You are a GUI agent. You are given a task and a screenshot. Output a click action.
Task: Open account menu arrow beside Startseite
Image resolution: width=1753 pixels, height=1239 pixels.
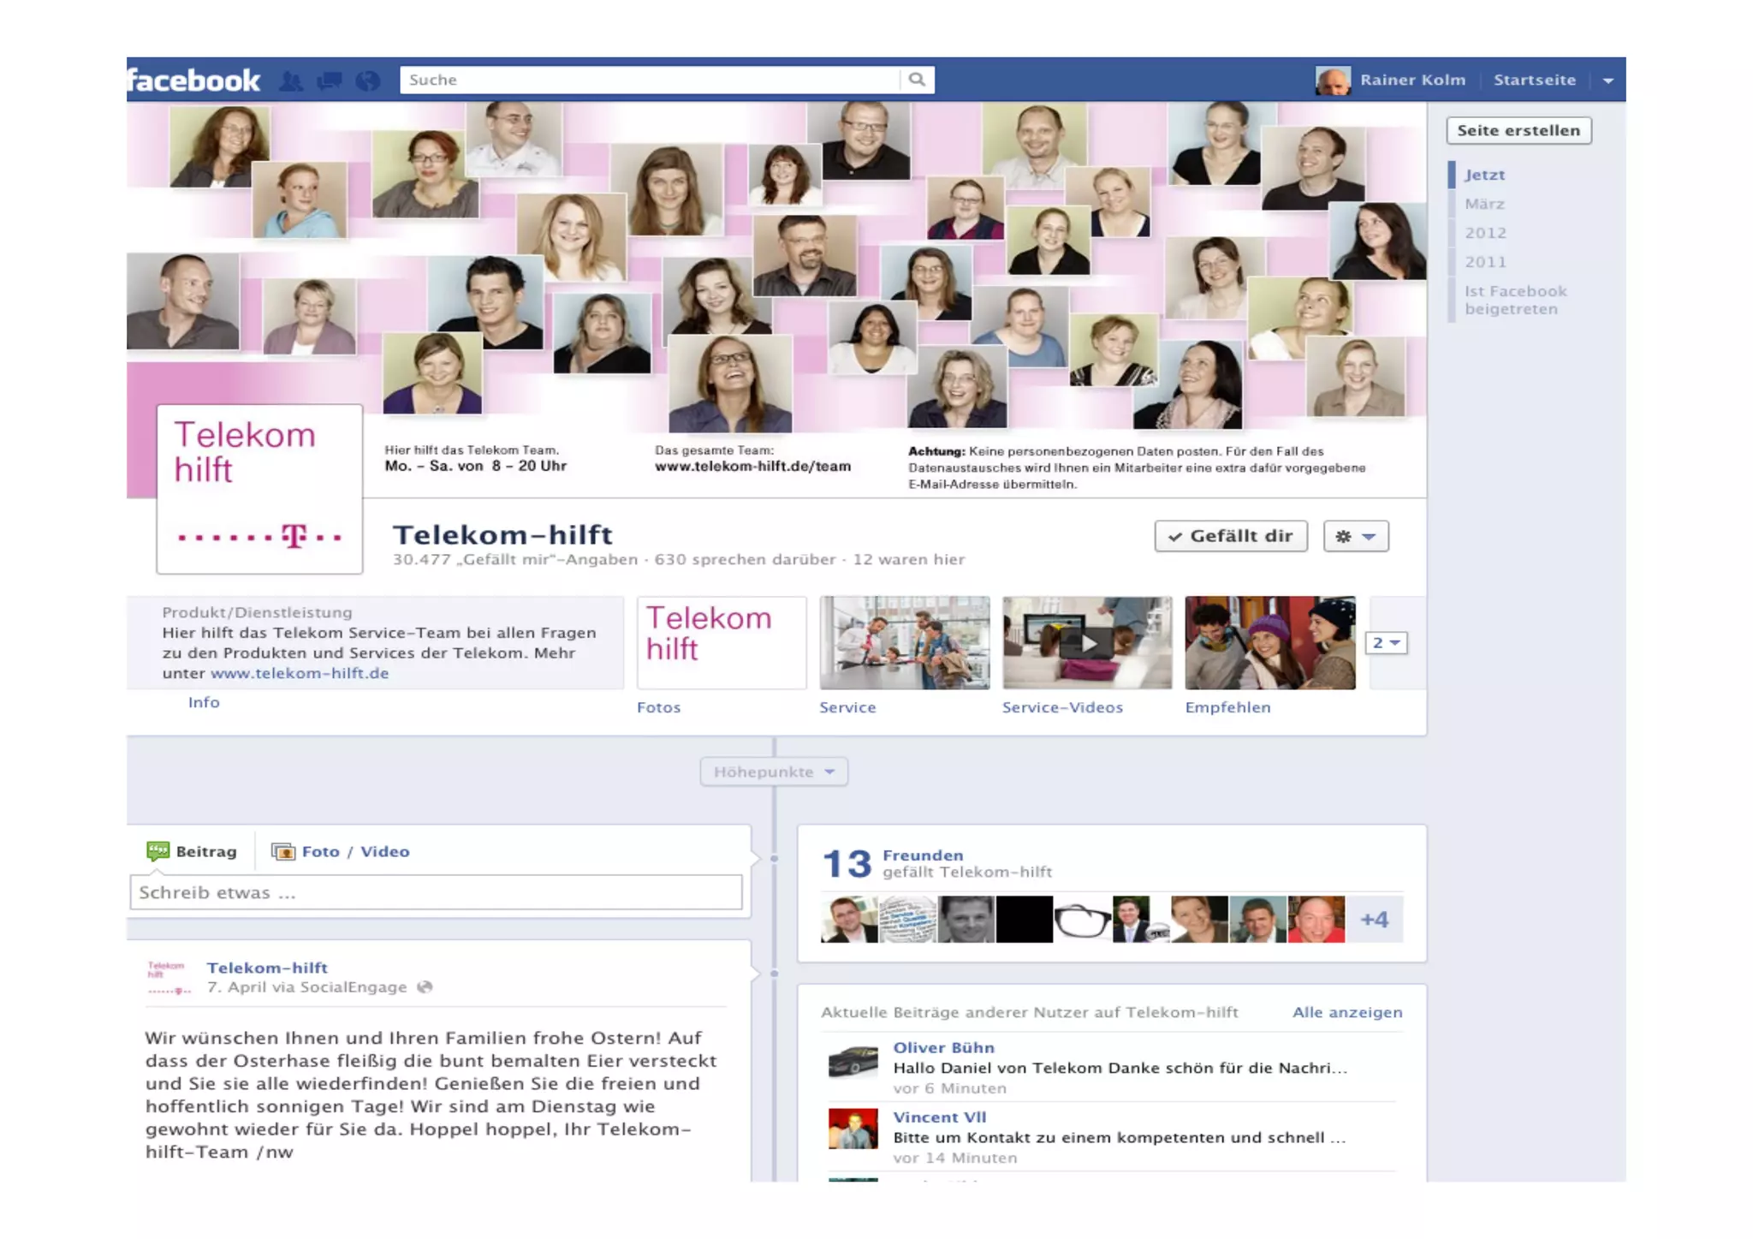tap(1607, 80)
